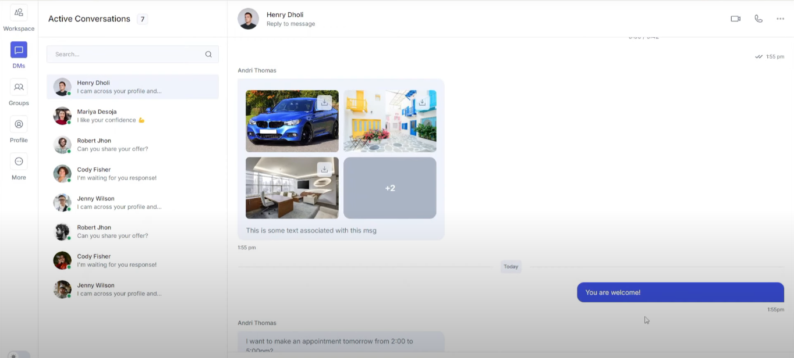Screen dimensions: 794x358
Task: Open the three-dot chat options menu
Action: pyautogui.click(x=780, y=19)
